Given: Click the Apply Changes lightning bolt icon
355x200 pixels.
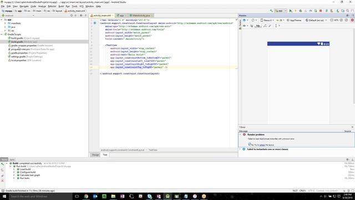Looking at the screenshot, I should click(296, 11).
